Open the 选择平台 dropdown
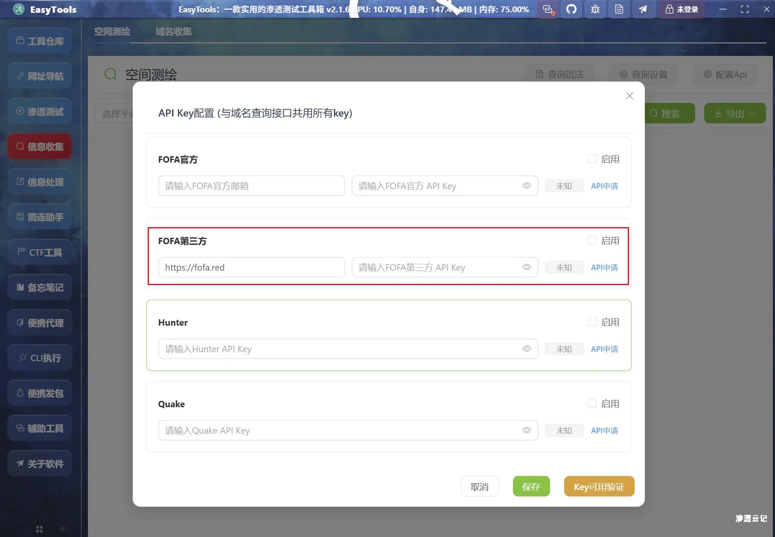The height and width of the screenshot is (537, 775). point(119,113)
